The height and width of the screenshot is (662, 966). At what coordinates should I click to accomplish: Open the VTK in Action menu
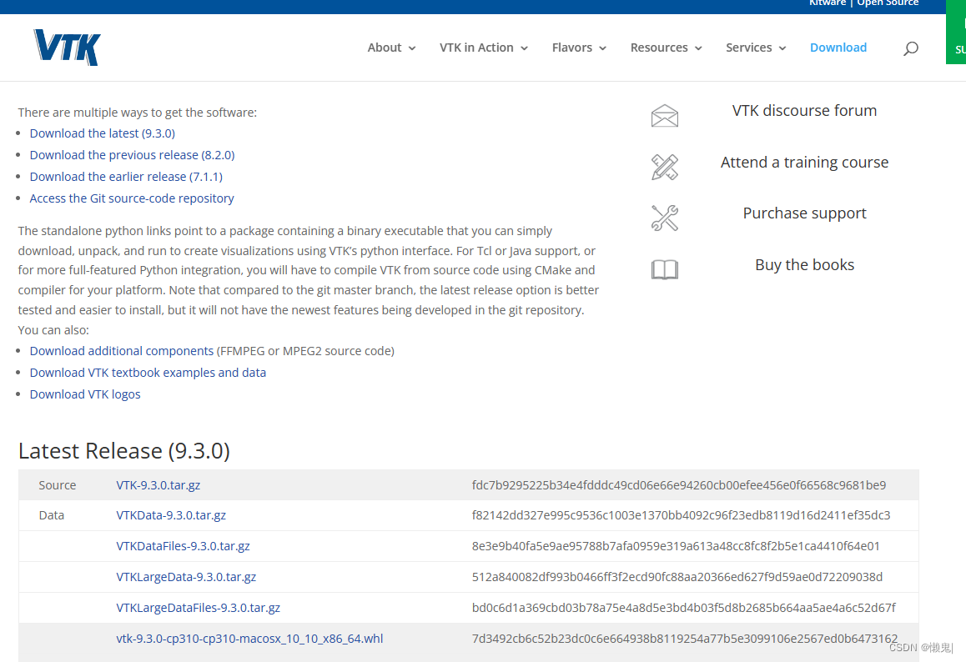(x=477, y=48)
